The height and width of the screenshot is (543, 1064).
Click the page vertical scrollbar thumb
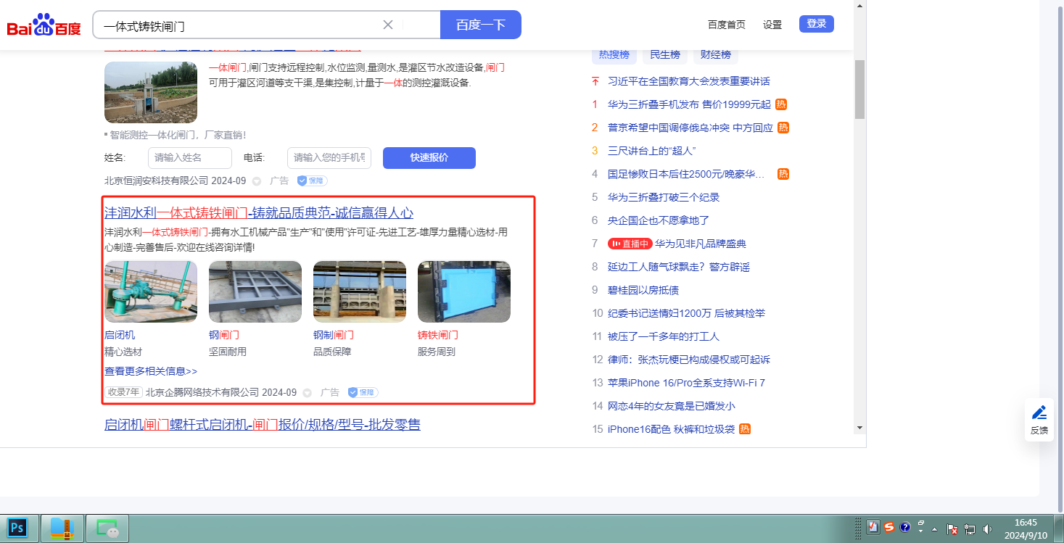click(x=859, y=89)
